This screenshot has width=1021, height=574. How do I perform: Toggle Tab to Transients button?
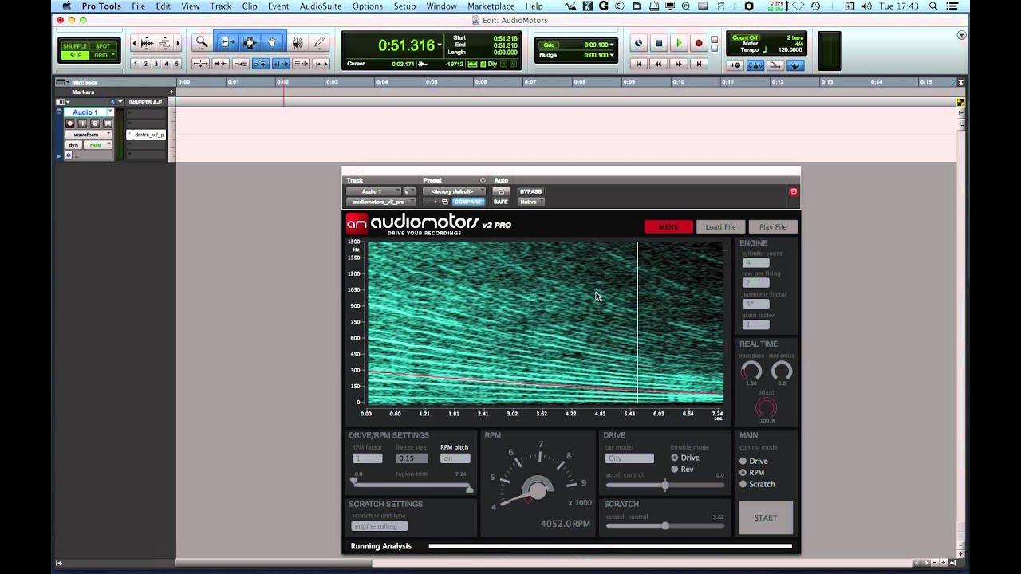(x=220, y=64)
